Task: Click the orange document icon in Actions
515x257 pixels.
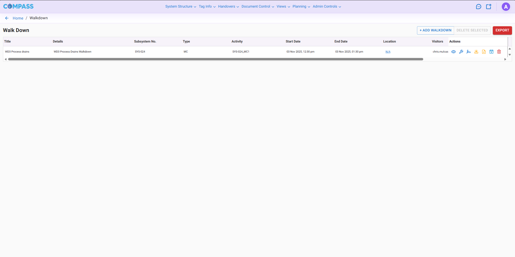Action: tap(484, 52)
